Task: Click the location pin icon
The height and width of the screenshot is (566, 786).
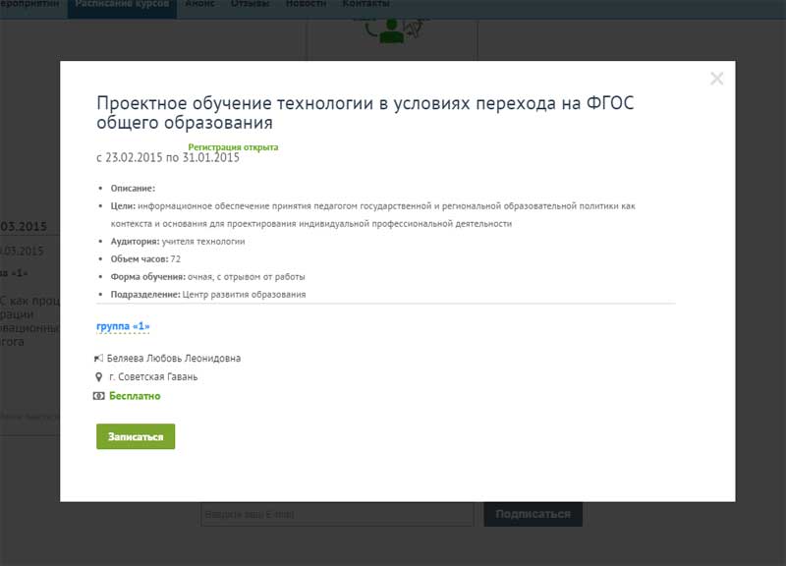Action: pyautogui.click(x=99, y=377)
